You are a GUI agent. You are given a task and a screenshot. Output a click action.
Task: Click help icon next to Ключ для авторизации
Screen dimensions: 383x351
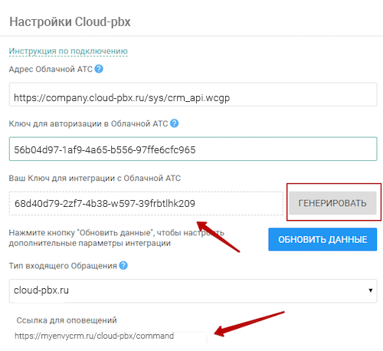(175, 123)
